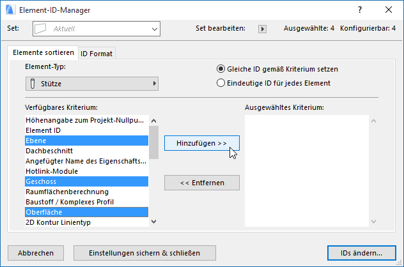Switch to the ID Format tab
The width and height of the screenshot is (404, 267).
click(97, 53)
